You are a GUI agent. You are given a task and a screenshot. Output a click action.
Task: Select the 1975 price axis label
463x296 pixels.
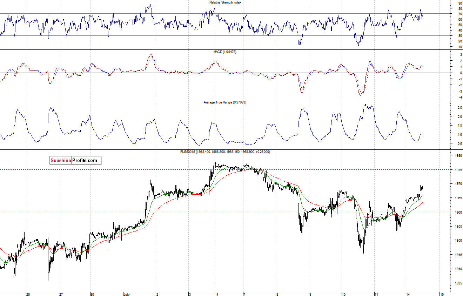click(459, 169)
